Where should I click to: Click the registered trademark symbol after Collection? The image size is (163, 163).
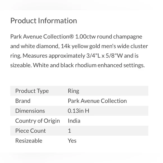pyautogui.click(x=71, y=37)
